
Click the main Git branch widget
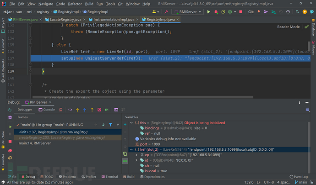point(301,182)
